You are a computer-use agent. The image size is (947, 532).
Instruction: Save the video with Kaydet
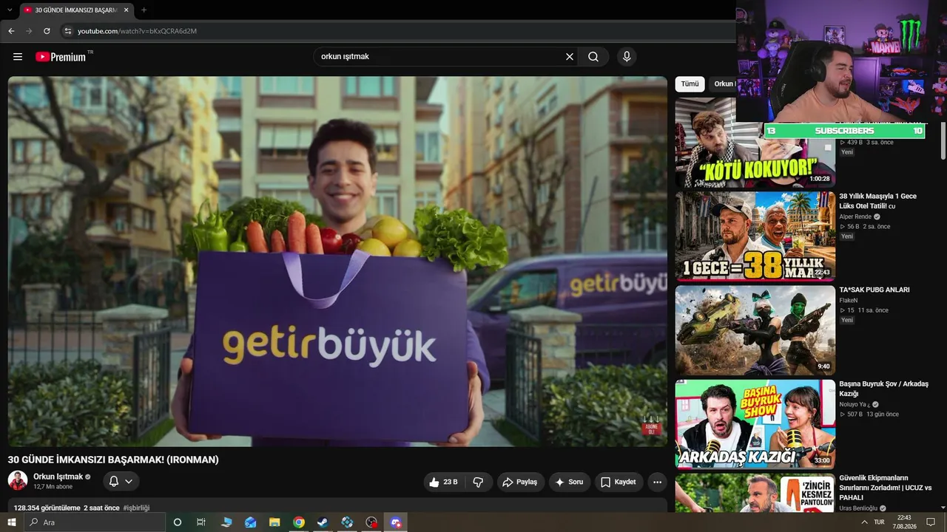pyautogui.click(x=618, y=482)
